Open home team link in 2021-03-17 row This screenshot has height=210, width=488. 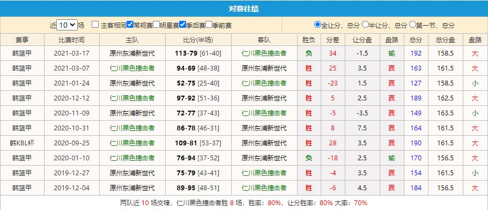[x=132, y=53]
